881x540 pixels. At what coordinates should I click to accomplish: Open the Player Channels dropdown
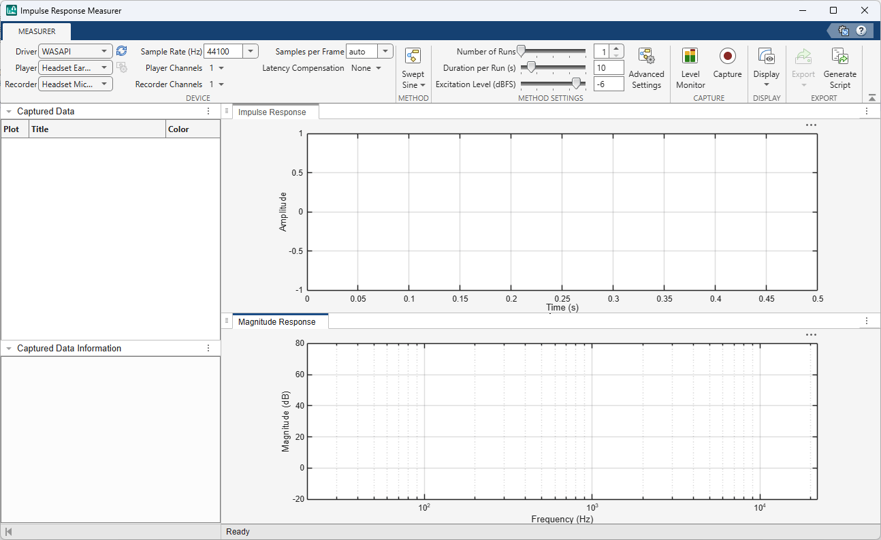pyautogui.click(x=217, y=68)
